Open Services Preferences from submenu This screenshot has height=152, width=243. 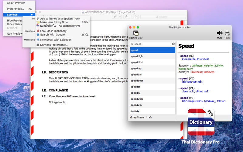(54, 45)
